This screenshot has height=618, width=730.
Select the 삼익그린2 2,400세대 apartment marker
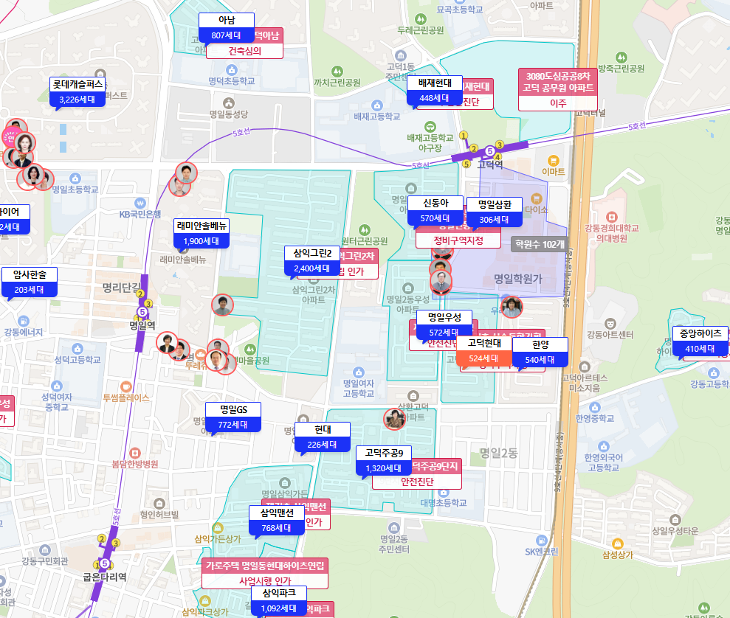pyautogui.click(x=313, y=261)
